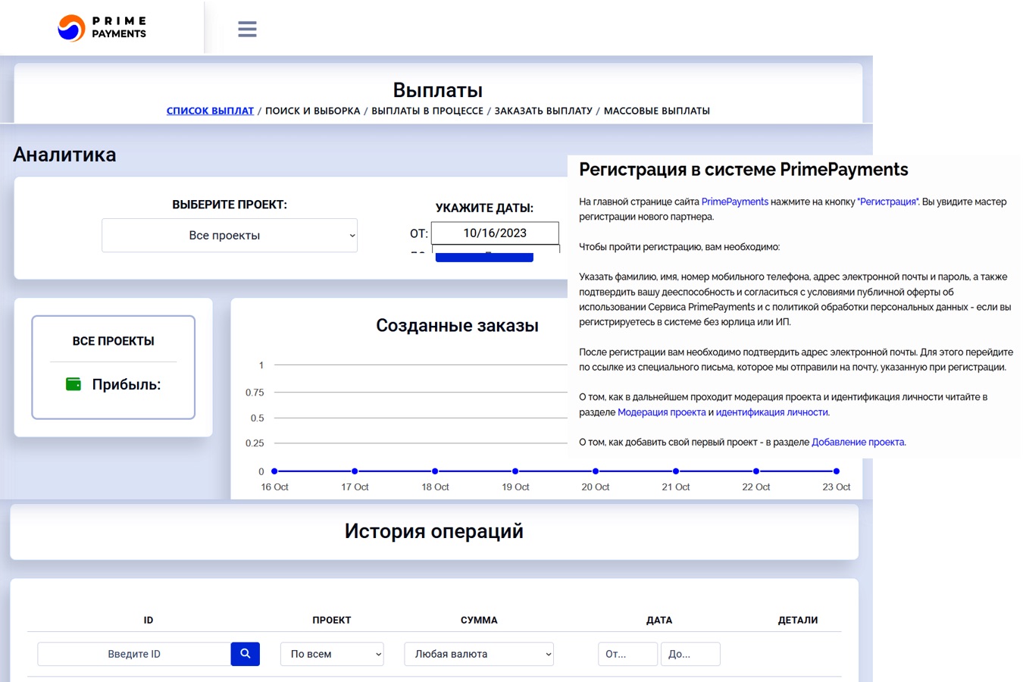Screen dimensions: 1023x682
Task: Click the 19 Oct chart data point
Action: coord(515,471)
